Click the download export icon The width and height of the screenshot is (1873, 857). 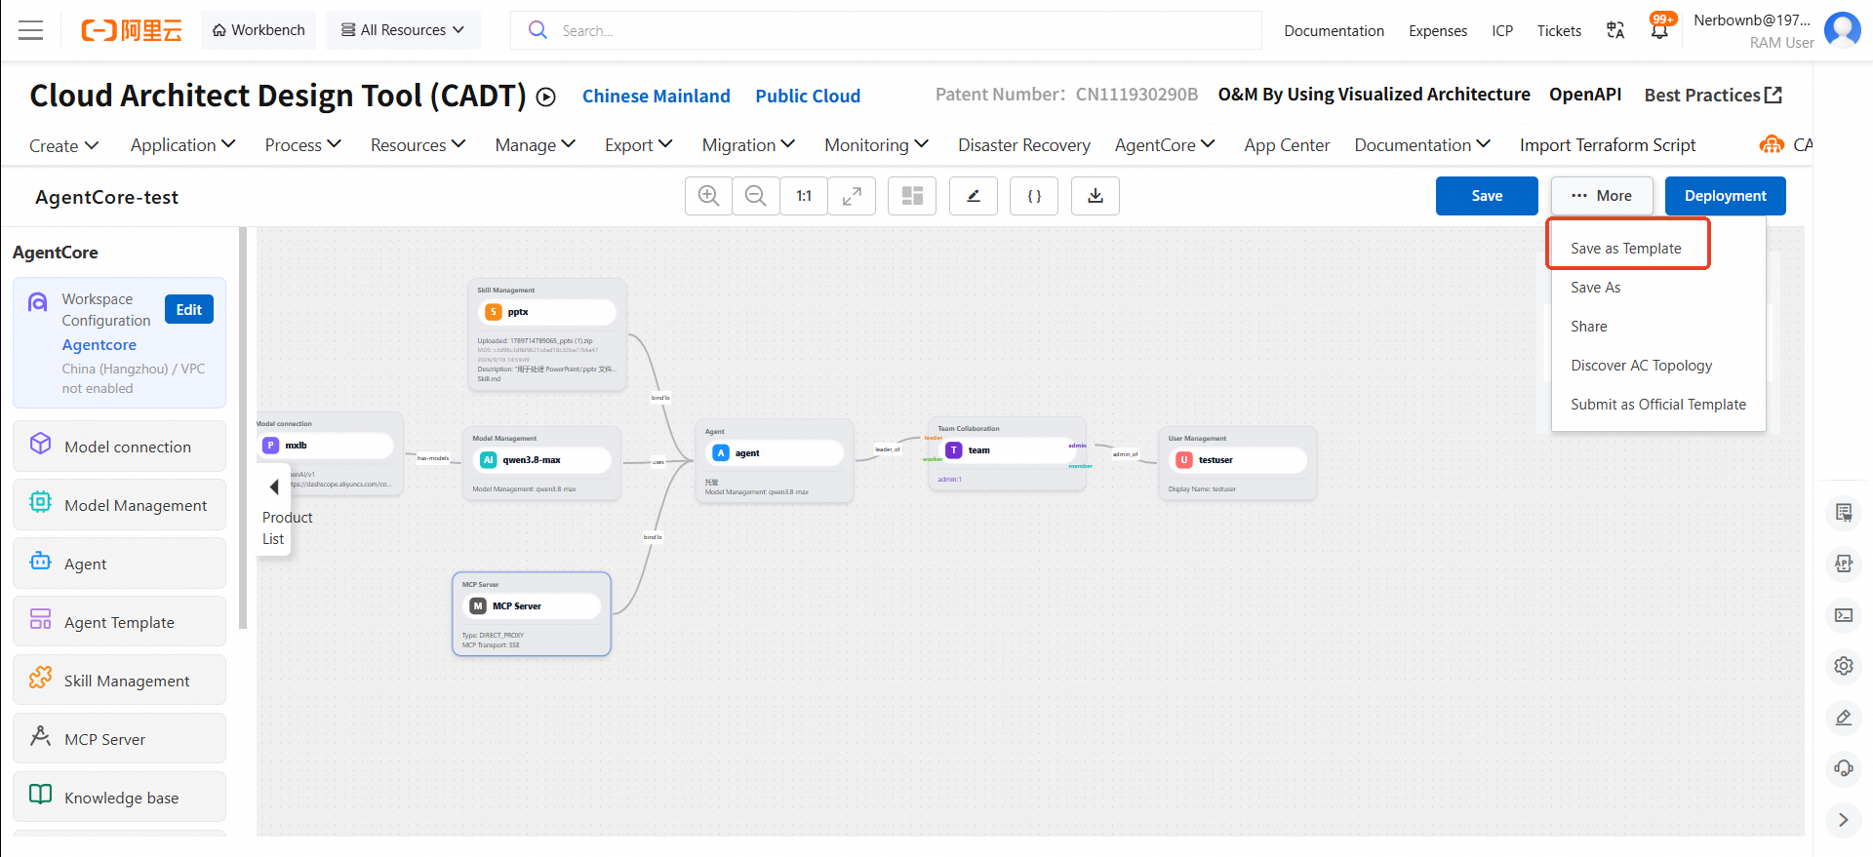click(1096, 196)
